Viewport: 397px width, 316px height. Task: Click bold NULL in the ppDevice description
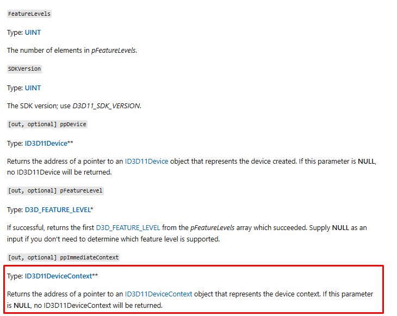click(367, 162)
